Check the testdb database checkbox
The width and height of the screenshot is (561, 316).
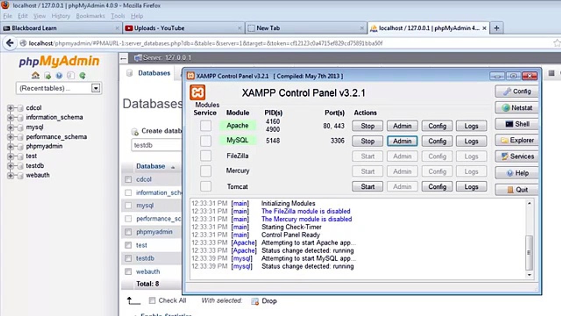(128, 258)
